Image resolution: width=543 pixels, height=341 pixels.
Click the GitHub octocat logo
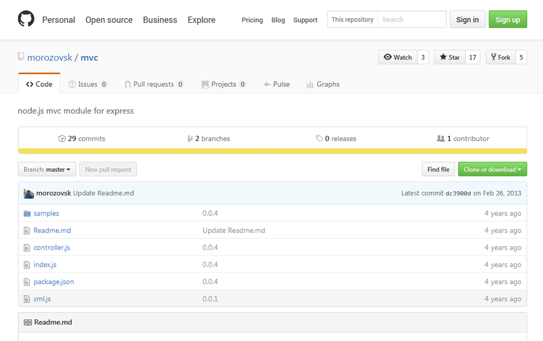26,19
